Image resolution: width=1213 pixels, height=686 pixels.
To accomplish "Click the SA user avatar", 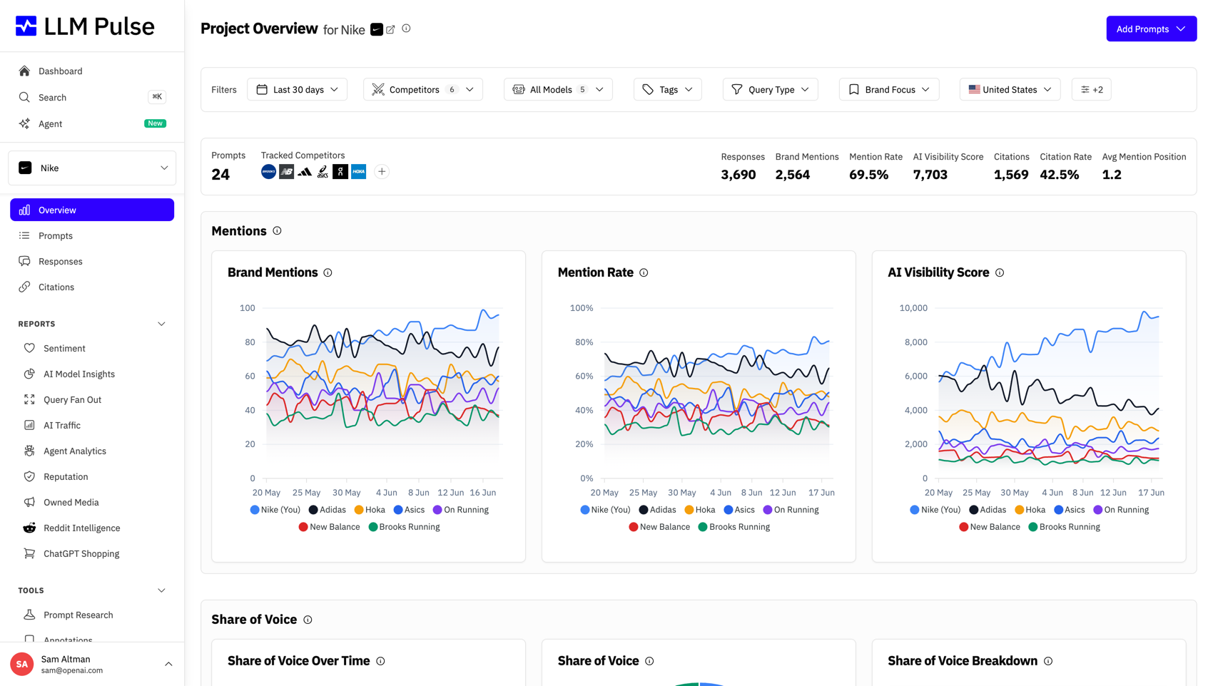I will (22, 664).
